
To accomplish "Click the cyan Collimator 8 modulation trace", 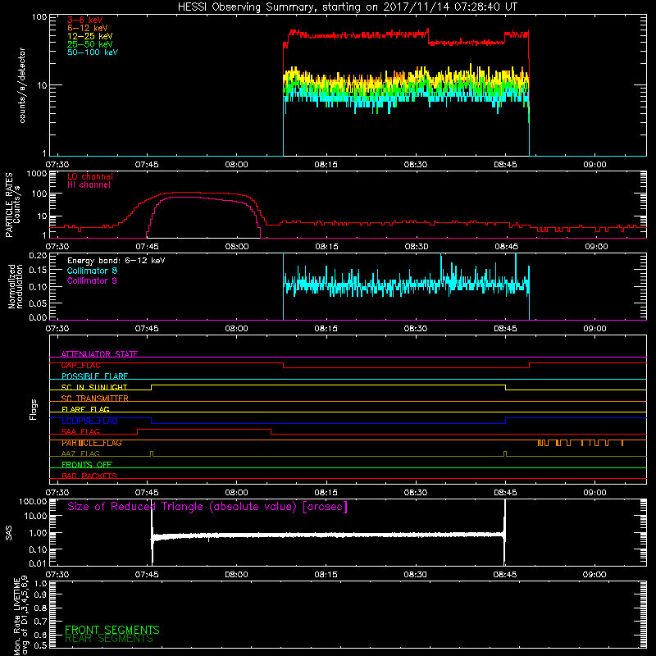I will [x=406, y=285].
